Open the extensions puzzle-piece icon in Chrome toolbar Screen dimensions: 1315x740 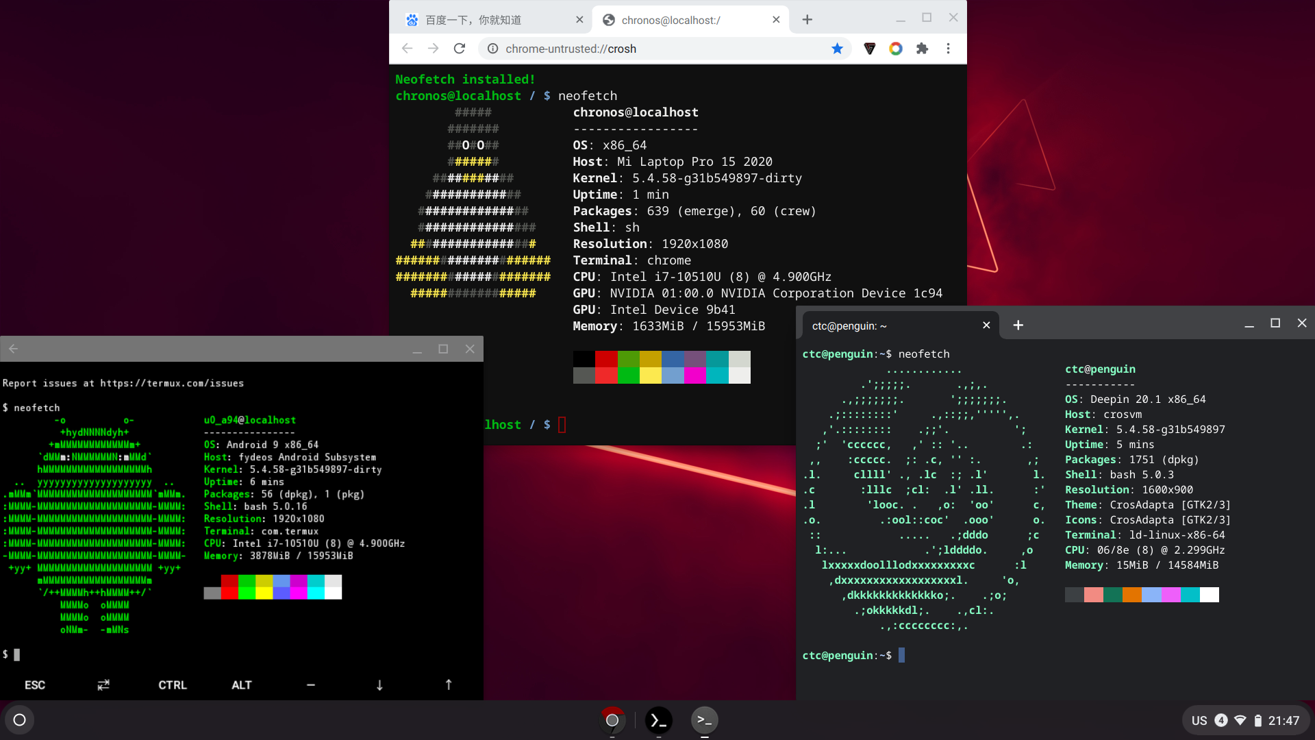(922, 49)
